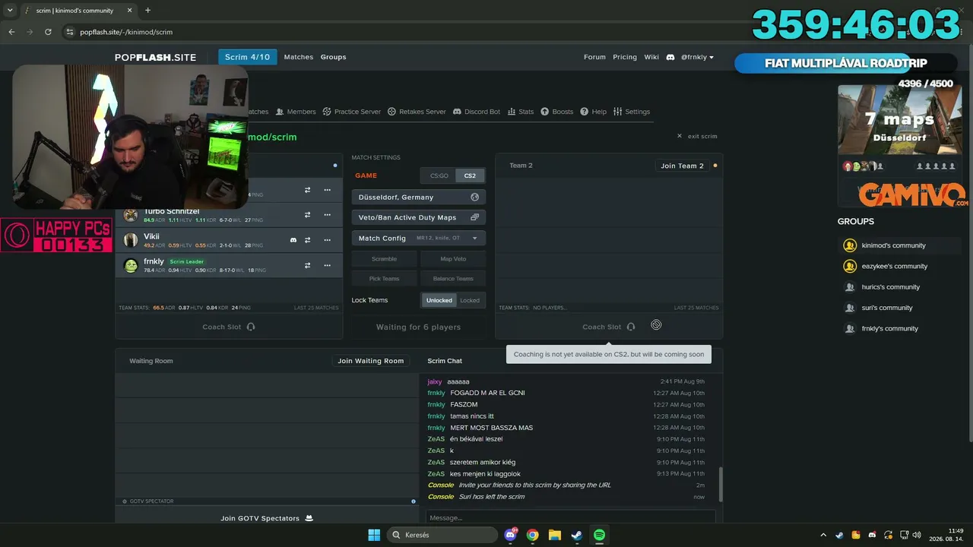The width and height of the screenshot is (973, 547).
Task: Click the 7 maps Düsseldorf scrim thumbnail
Action: click(899, 119)
